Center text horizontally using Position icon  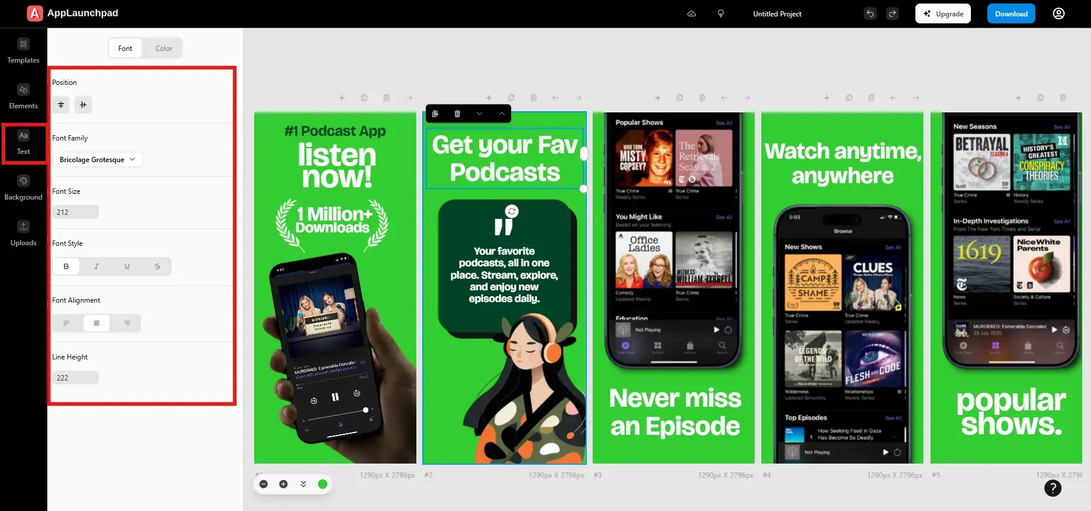[x=61, y=105]
